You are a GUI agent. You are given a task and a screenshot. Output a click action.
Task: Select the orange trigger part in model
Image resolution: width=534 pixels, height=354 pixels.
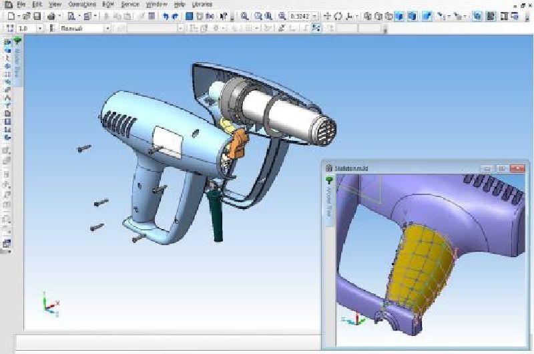pos(238,144)
